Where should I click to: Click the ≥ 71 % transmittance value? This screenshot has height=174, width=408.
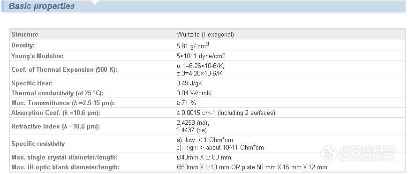pyautogui.click(x=186, y=103)
